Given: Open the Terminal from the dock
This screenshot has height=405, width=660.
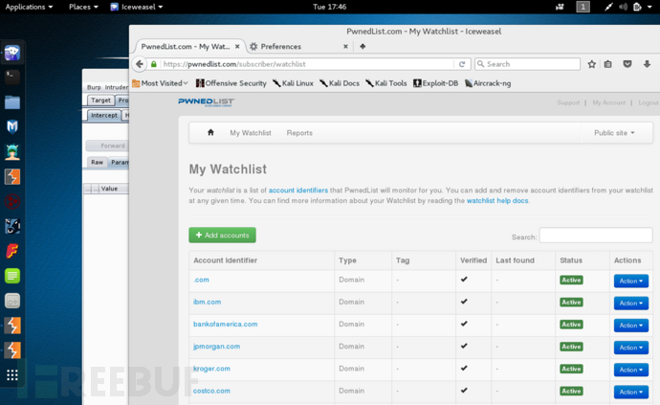Looking at the screenshot, I should 12,78.
